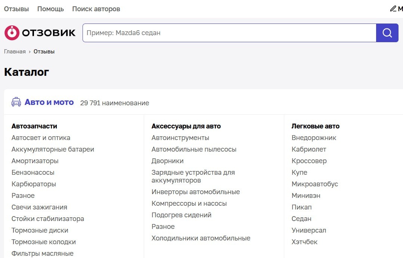Go to Поиск авторов page
This screenshot has width=403, height=258.
coord(96,9)
